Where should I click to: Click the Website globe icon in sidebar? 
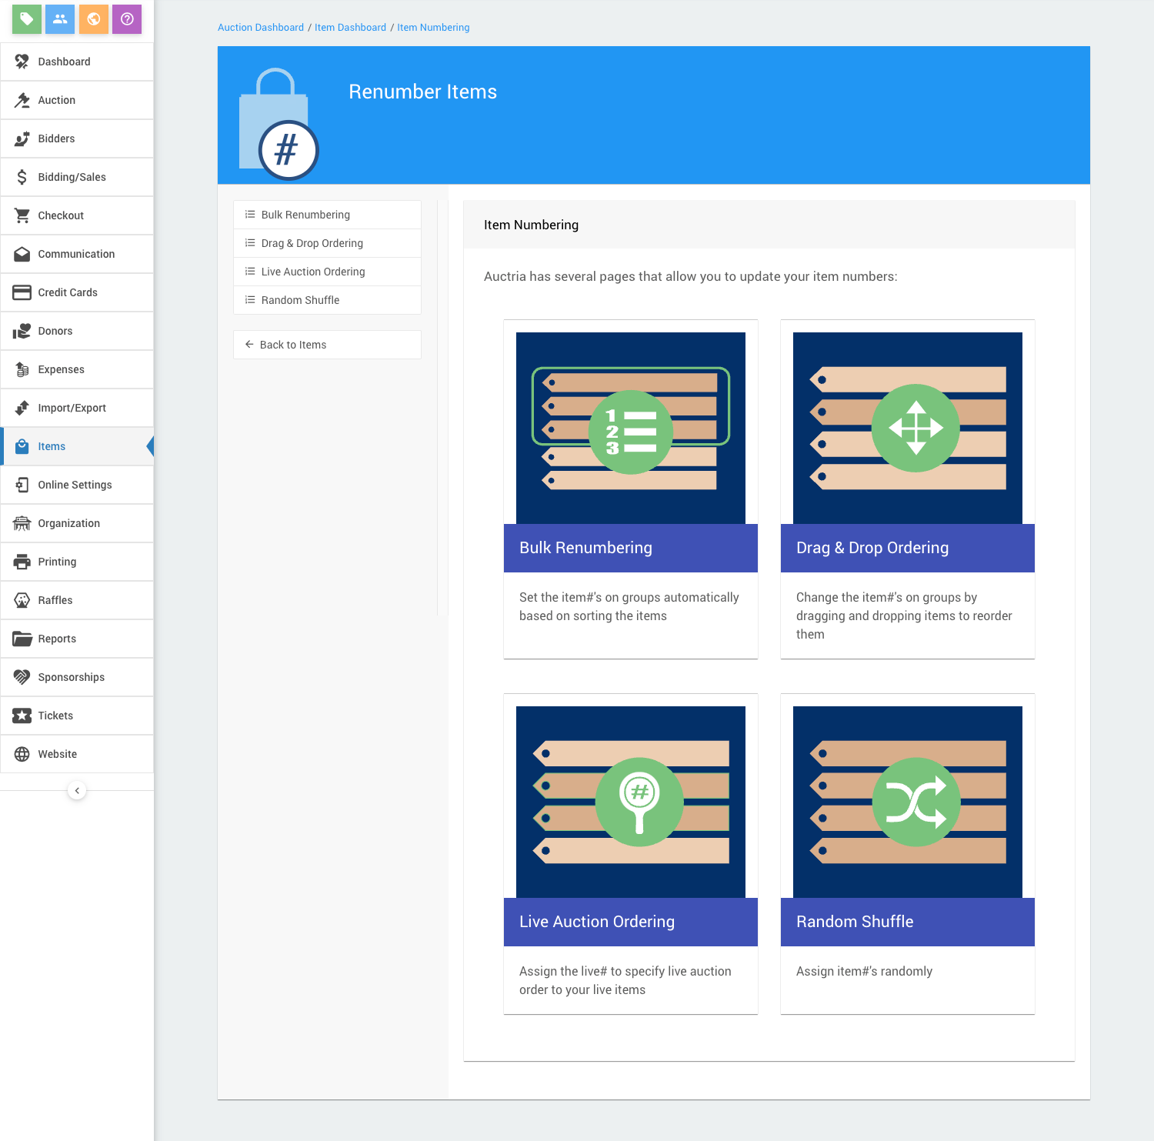coord(22,754)
